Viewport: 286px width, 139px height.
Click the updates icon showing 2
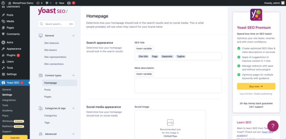39,3
